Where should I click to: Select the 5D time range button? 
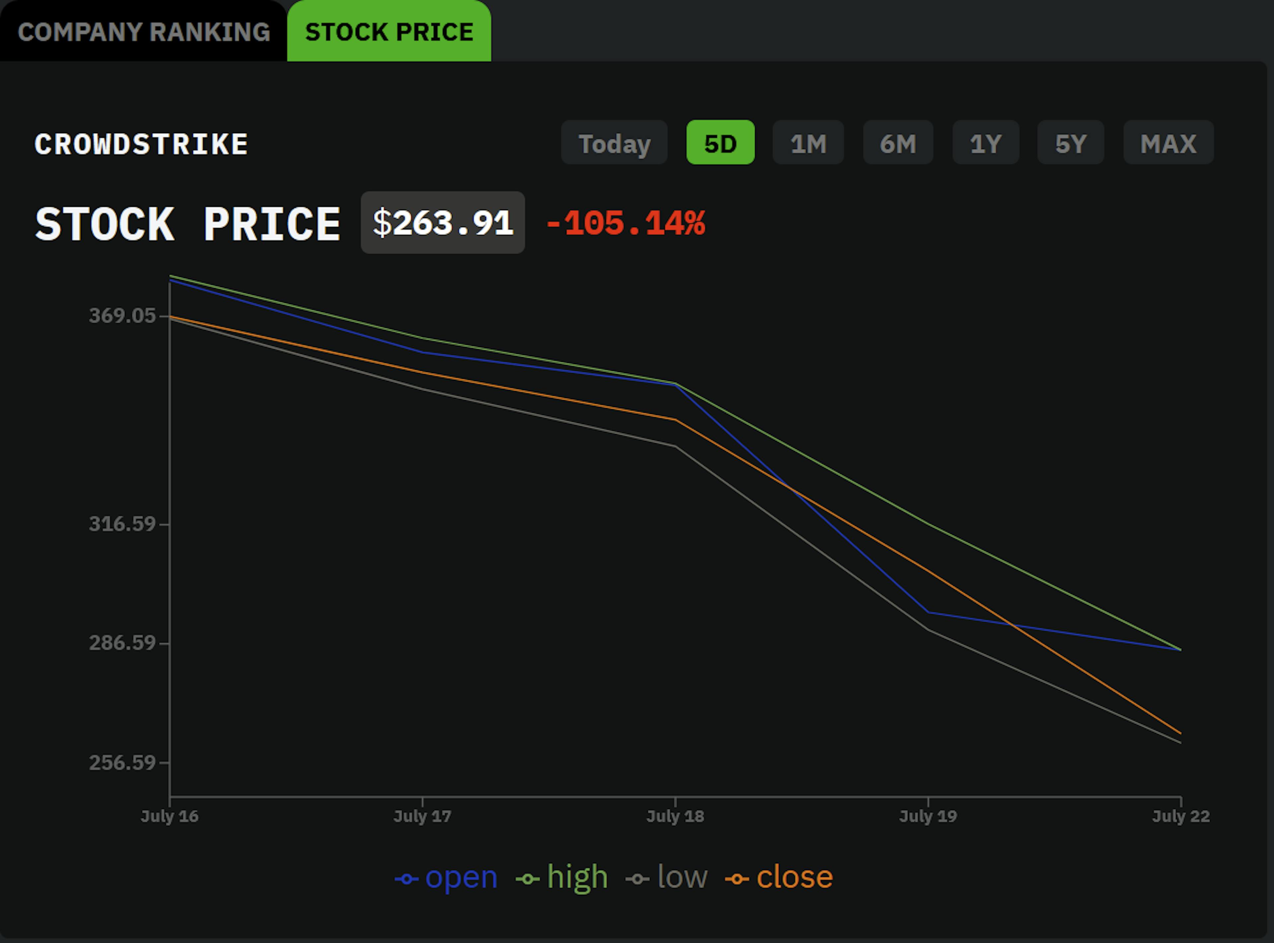pos(720,143)
